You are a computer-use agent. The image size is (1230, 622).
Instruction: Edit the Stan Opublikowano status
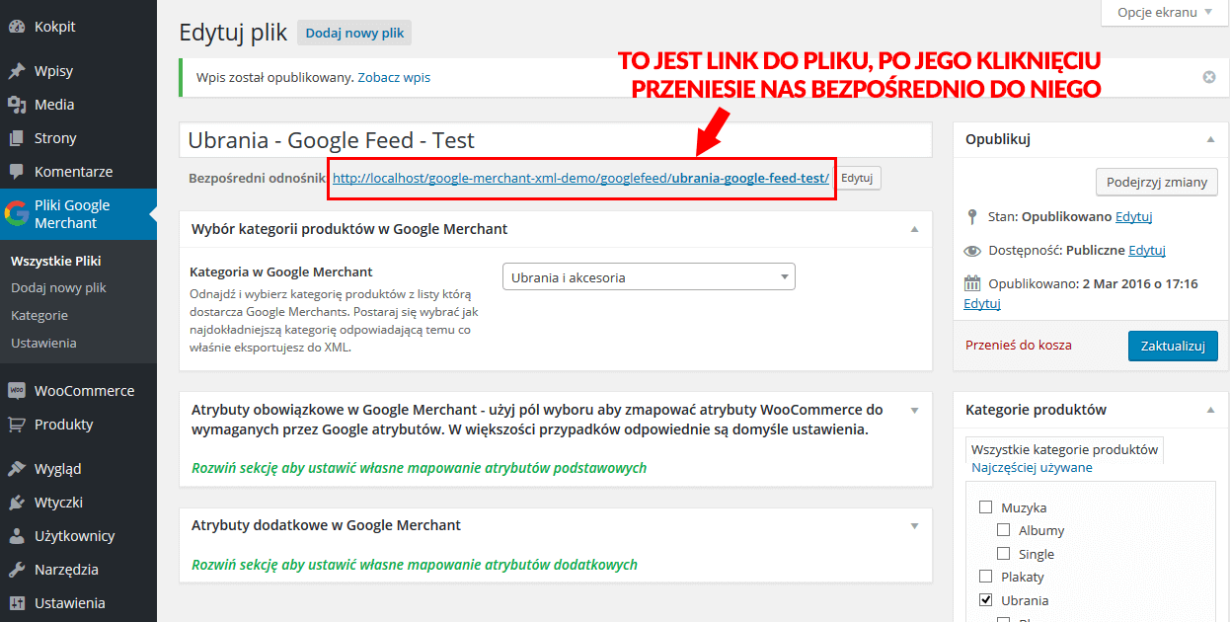pos(1134,216)
